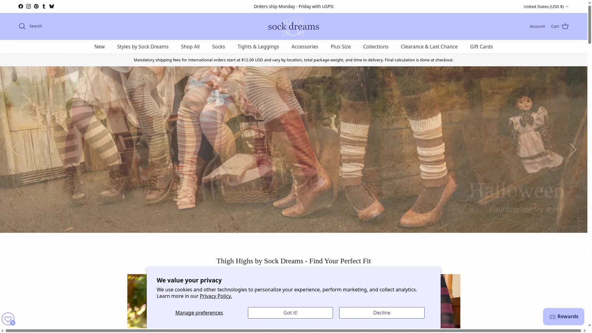Open the Collections menu
The width and height of the screenshot is (592, 333).
pyautogui.click(x=376, y=47)
